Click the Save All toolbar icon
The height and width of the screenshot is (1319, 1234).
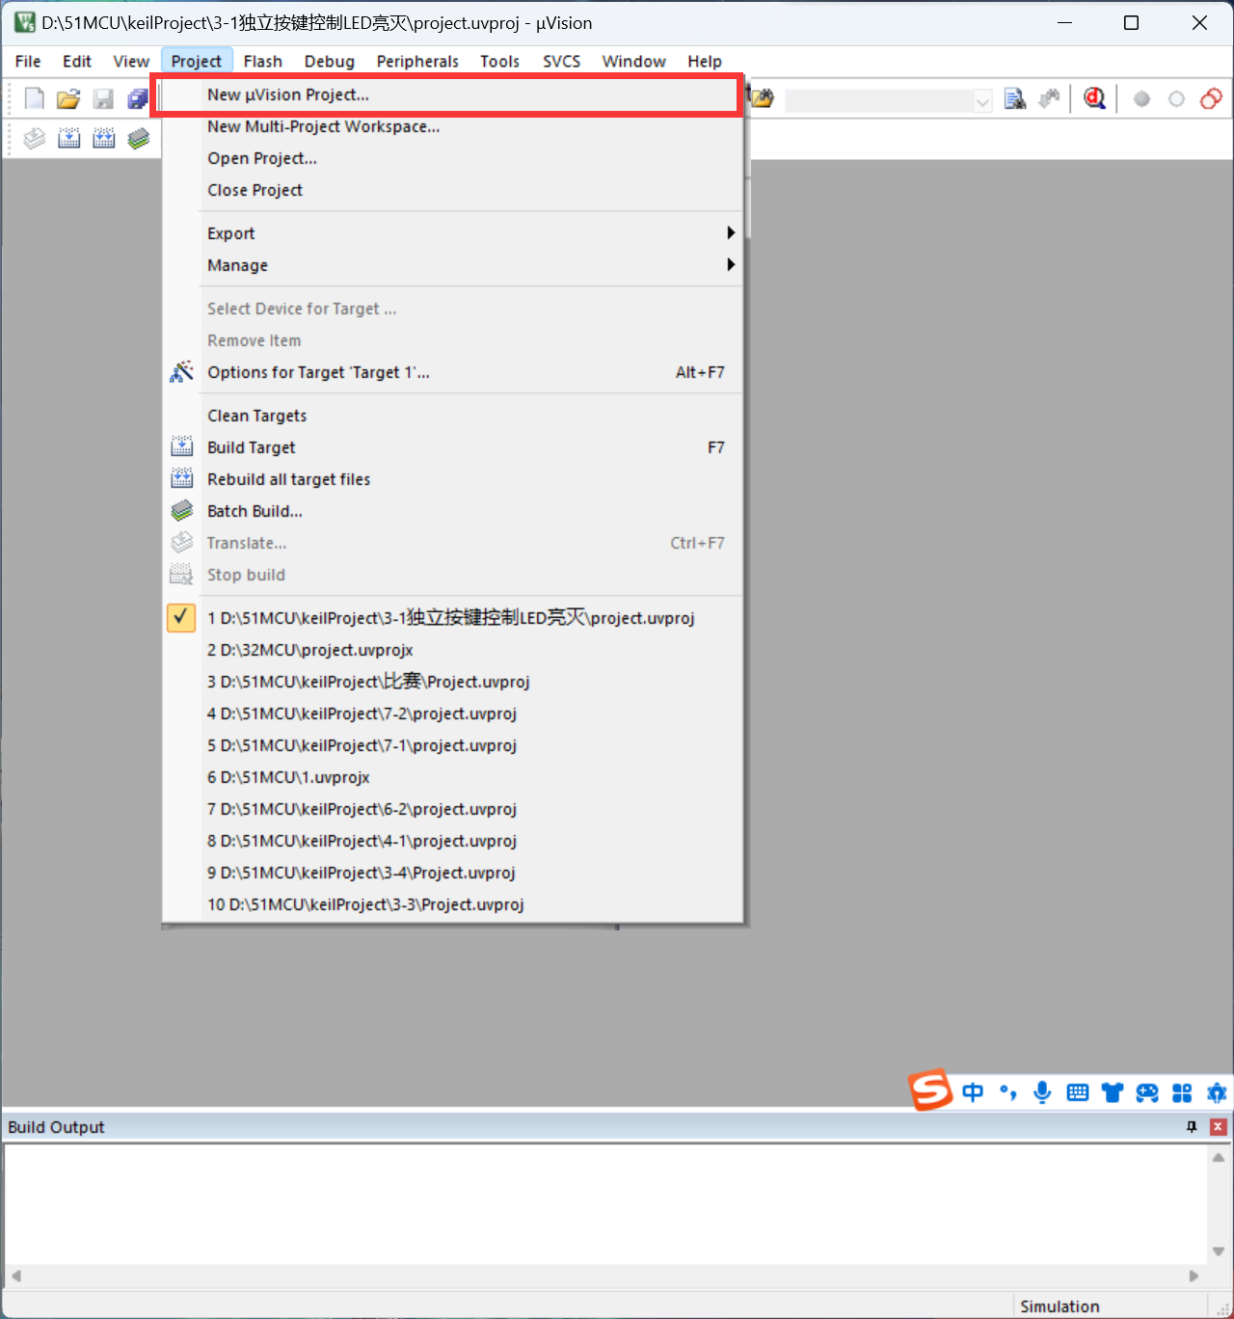(138, 98)
